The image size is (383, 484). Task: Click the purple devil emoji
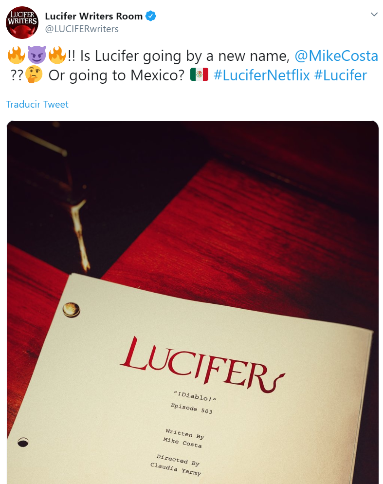[x=36, y=55]
